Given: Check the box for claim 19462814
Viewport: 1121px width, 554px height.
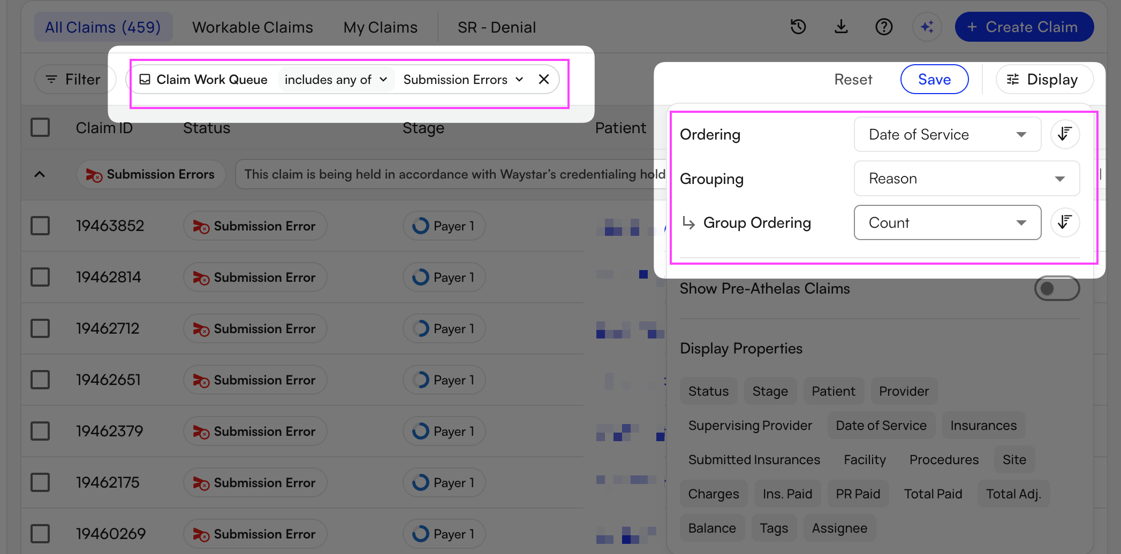Looking at the screenshot, I should click(40, 277).
